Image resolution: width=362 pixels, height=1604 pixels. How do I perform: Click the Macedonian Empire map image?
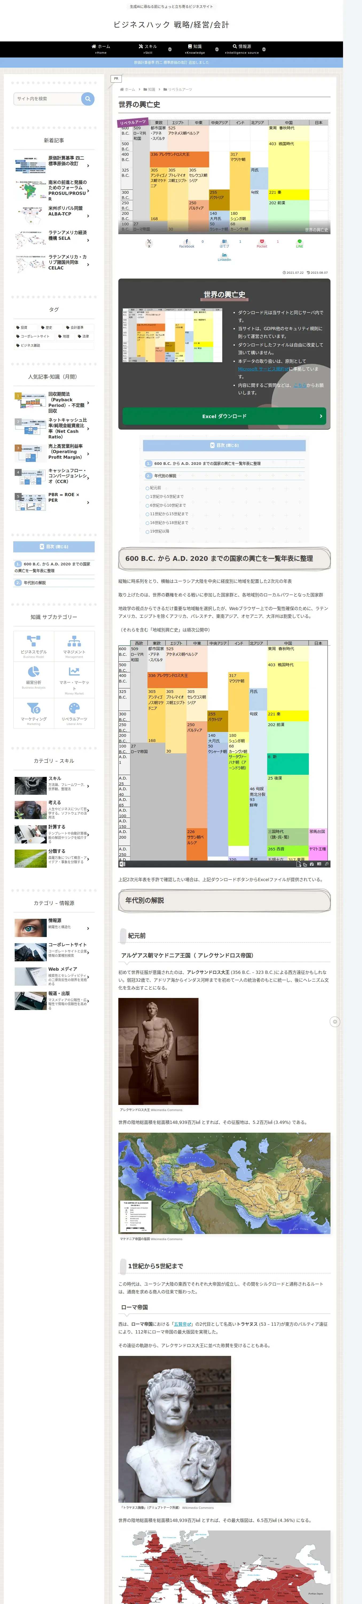point(224,1183)
